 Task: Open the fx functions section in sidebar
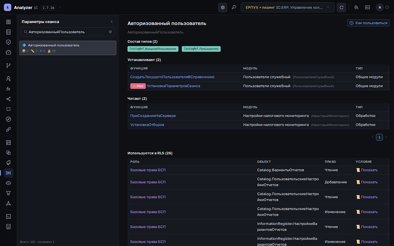tap(8, 89)
